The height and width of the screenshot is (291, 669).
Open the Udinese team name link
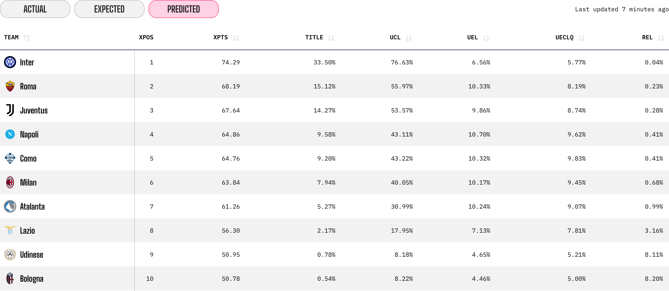[x=32, y=254]
